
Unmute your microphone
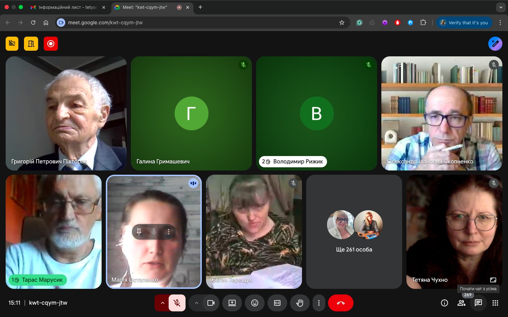(177, 303)
